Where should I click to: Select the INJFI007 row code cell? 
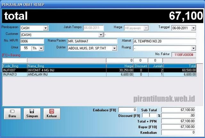click(x=15, y=70)
